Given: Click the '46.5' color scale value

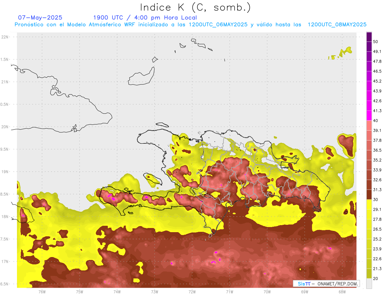Looking at the screenshot, I should coord(377,71).
